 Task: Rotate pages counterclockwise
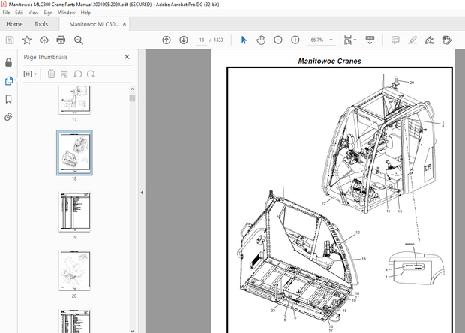[78, 73]
